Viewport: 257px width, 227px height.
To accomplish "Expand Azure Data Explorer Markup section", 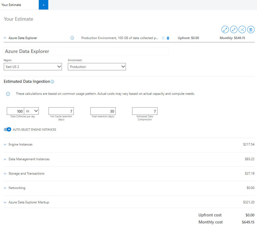I will point(26,202).
